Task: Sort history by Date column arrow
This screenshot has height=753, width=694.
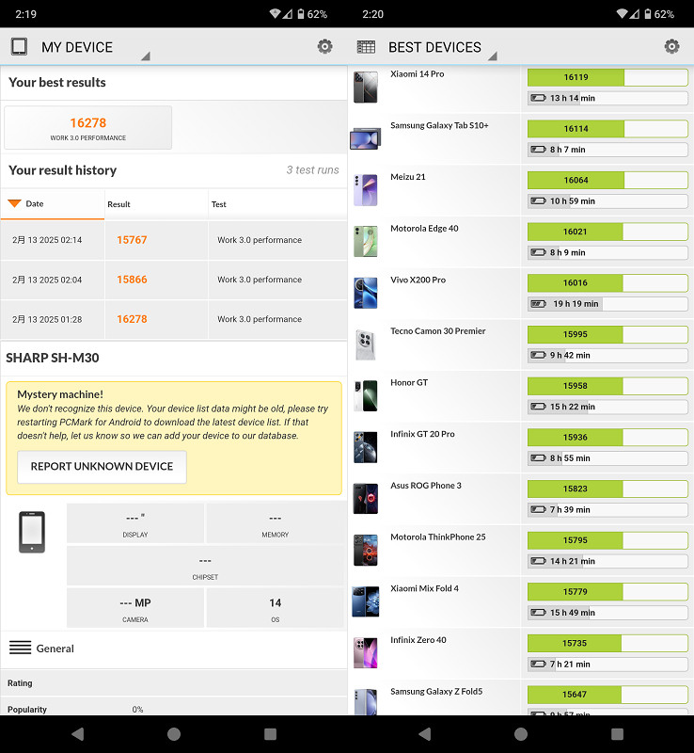Action: click(x=14, y=203)
